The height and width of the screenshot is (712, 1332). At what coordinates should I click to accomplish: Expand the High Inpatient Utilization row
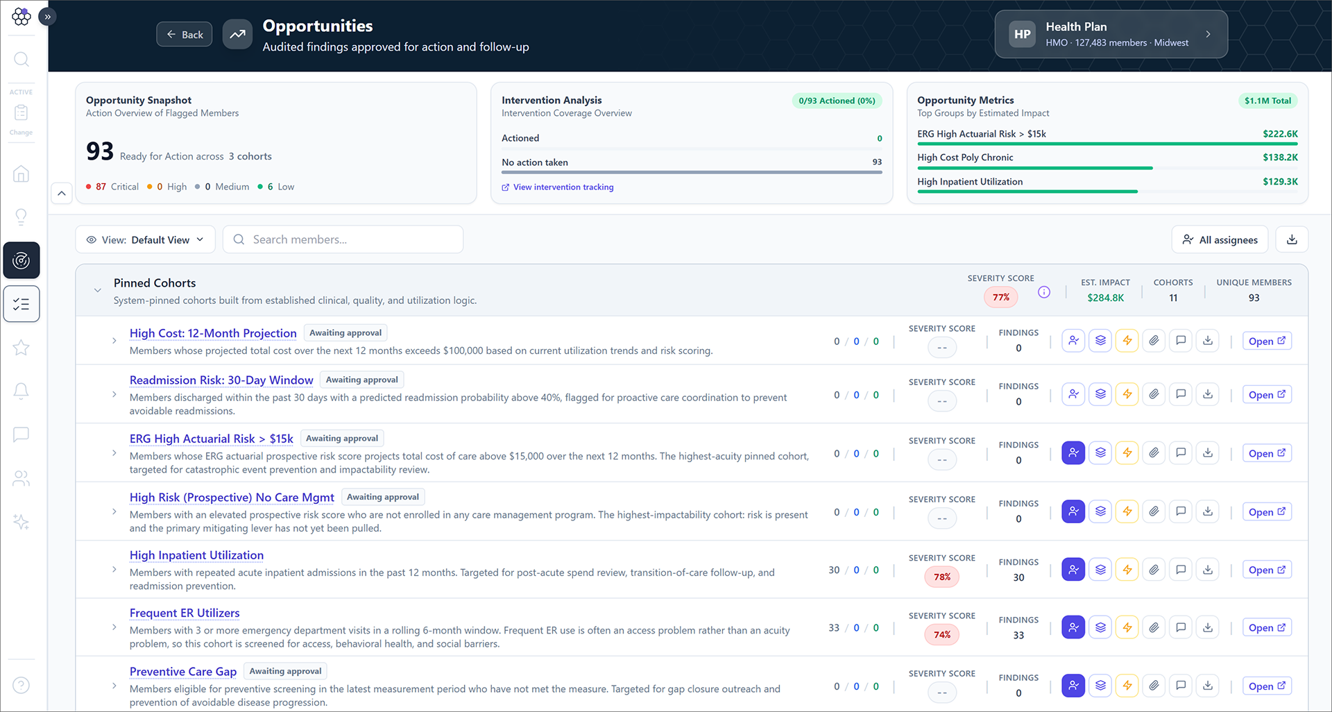[x=114, y=570]
